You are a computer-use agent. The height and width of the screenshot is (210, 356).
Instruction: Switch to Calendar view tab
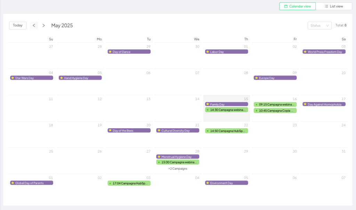[x=297, y=6]
